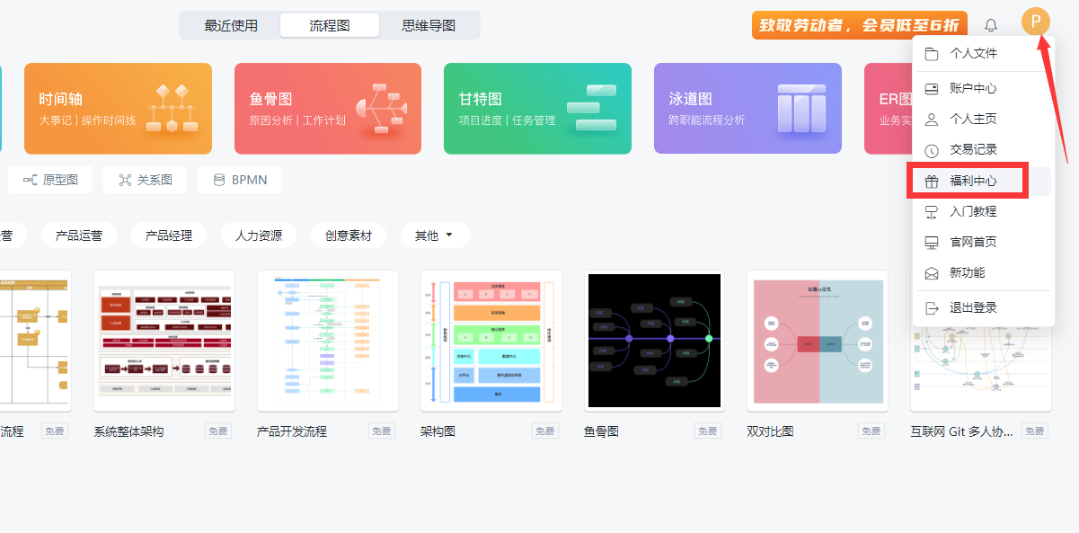
Task: Open the black 鱼骨图 template thumbnail
Action: pyautogui.click(x=654, y=342)
